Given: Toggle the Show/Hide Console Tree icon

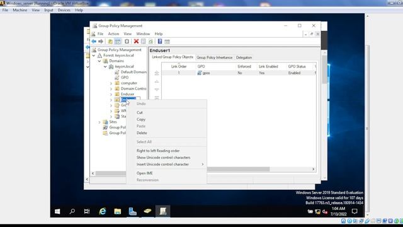Looking at the screenshot, I should click(118, 42).
